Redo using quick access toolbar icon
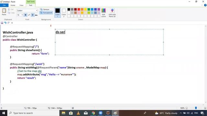207x116 pixels. click(x=9, y=23)
